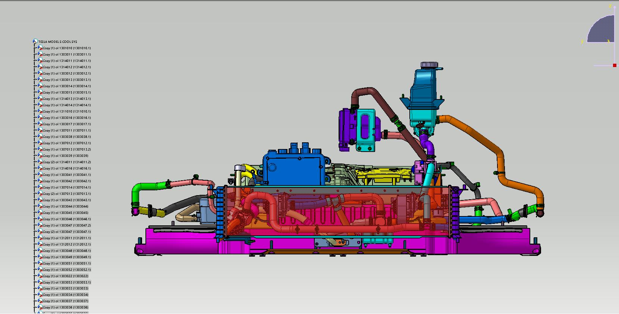Expand the 1303044 tree node
Screen dimensions: 619x314
(x=35, y=206)
